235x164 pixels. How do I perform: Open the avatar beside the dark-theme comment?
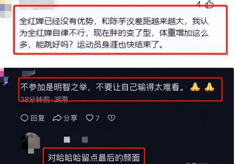(x=4, y=76)
